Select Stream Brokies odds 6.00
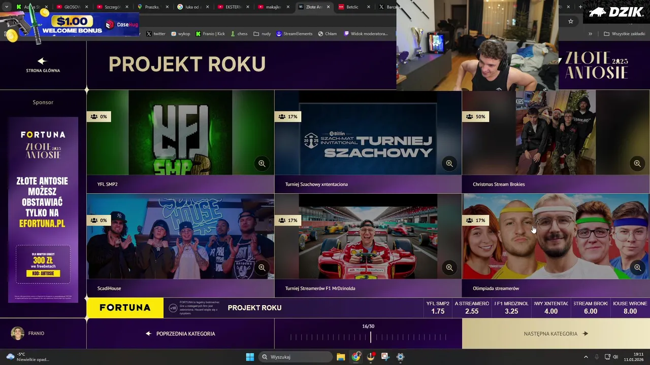 (591, 308)
